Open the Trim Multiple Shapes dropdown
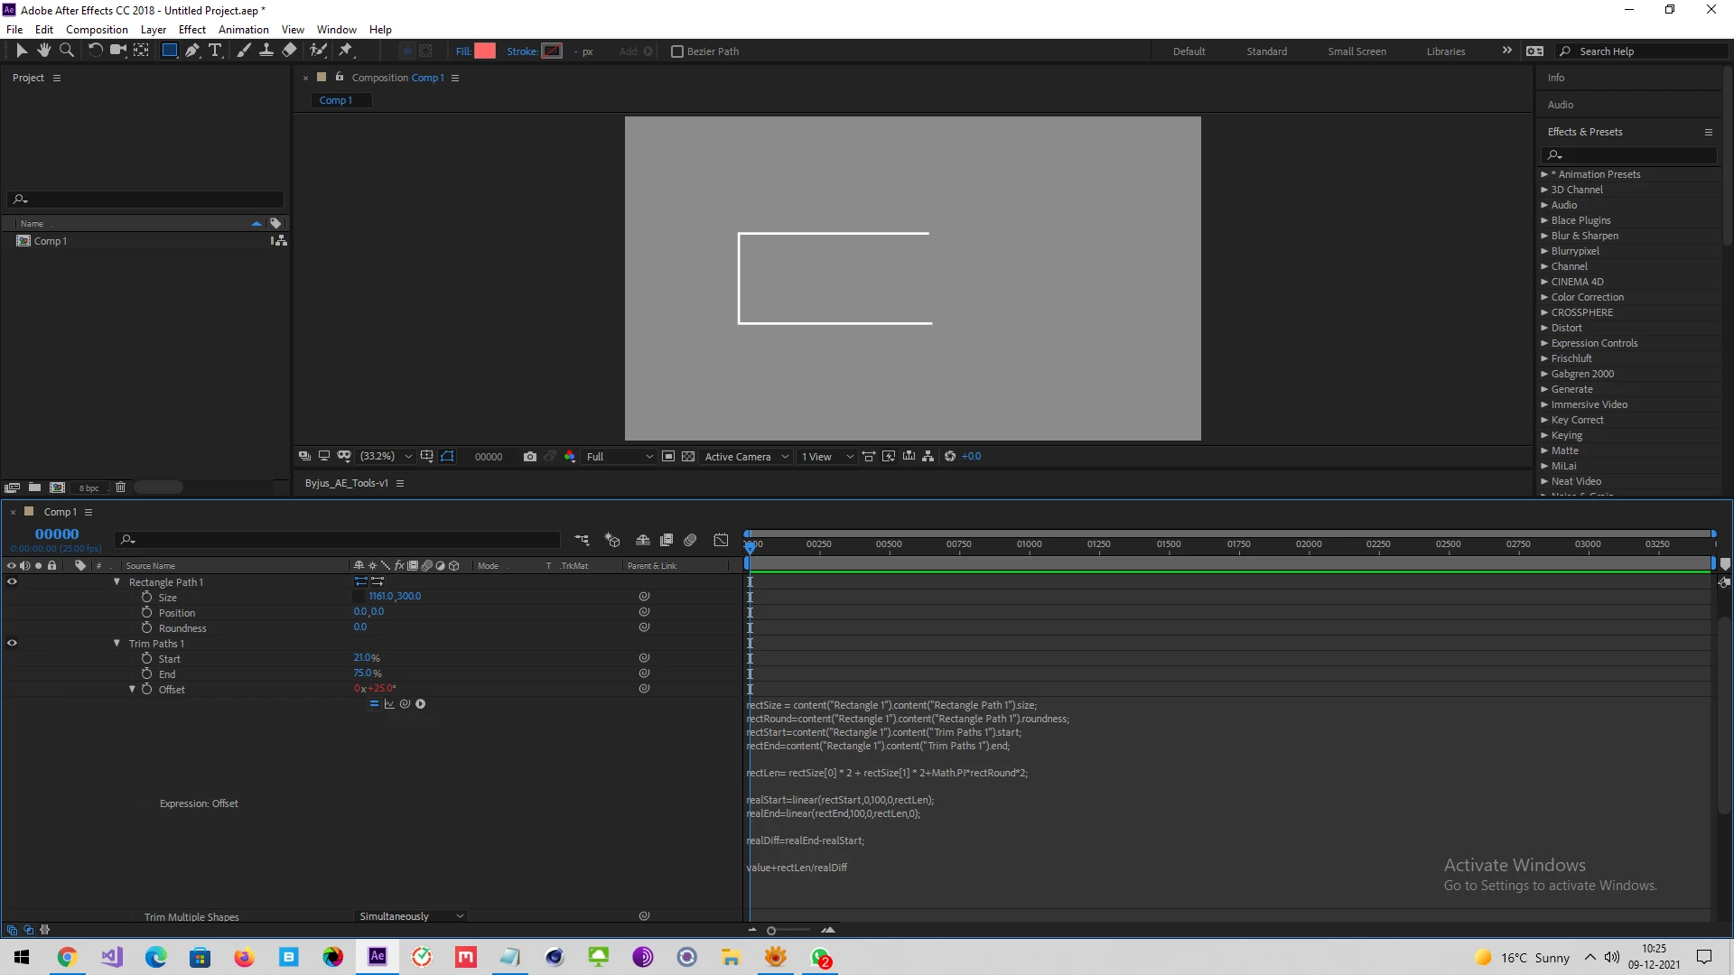The height and width of the screenshot is (975, 1734). tap(411, 916)
